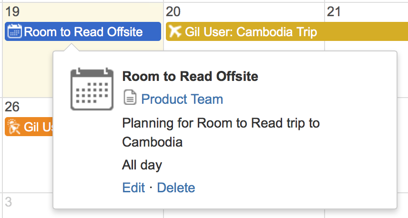The image size is (408, 218).
Task: Click the Planning for Room to Read description text
Action: coord(221,123)
